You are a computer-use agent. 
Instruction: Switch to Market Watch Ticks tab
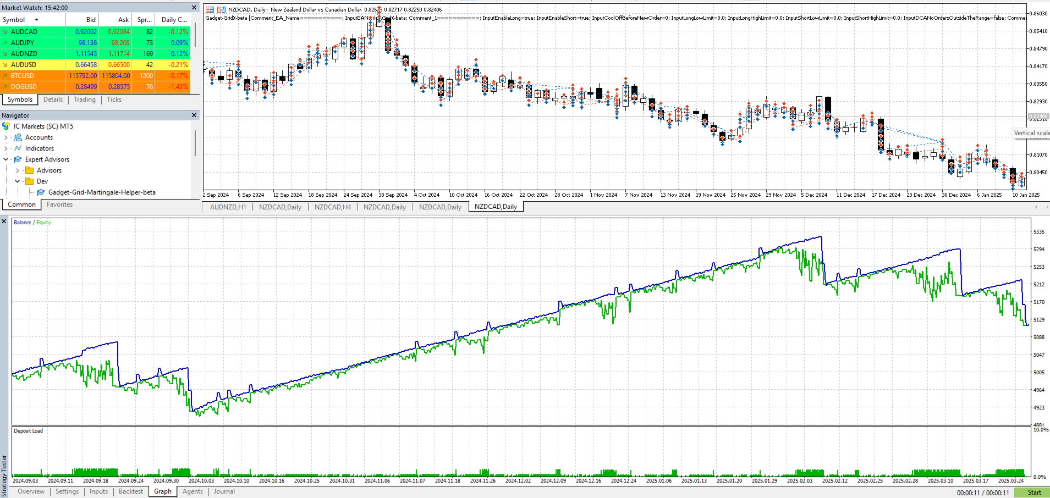(x=114, y=99)
